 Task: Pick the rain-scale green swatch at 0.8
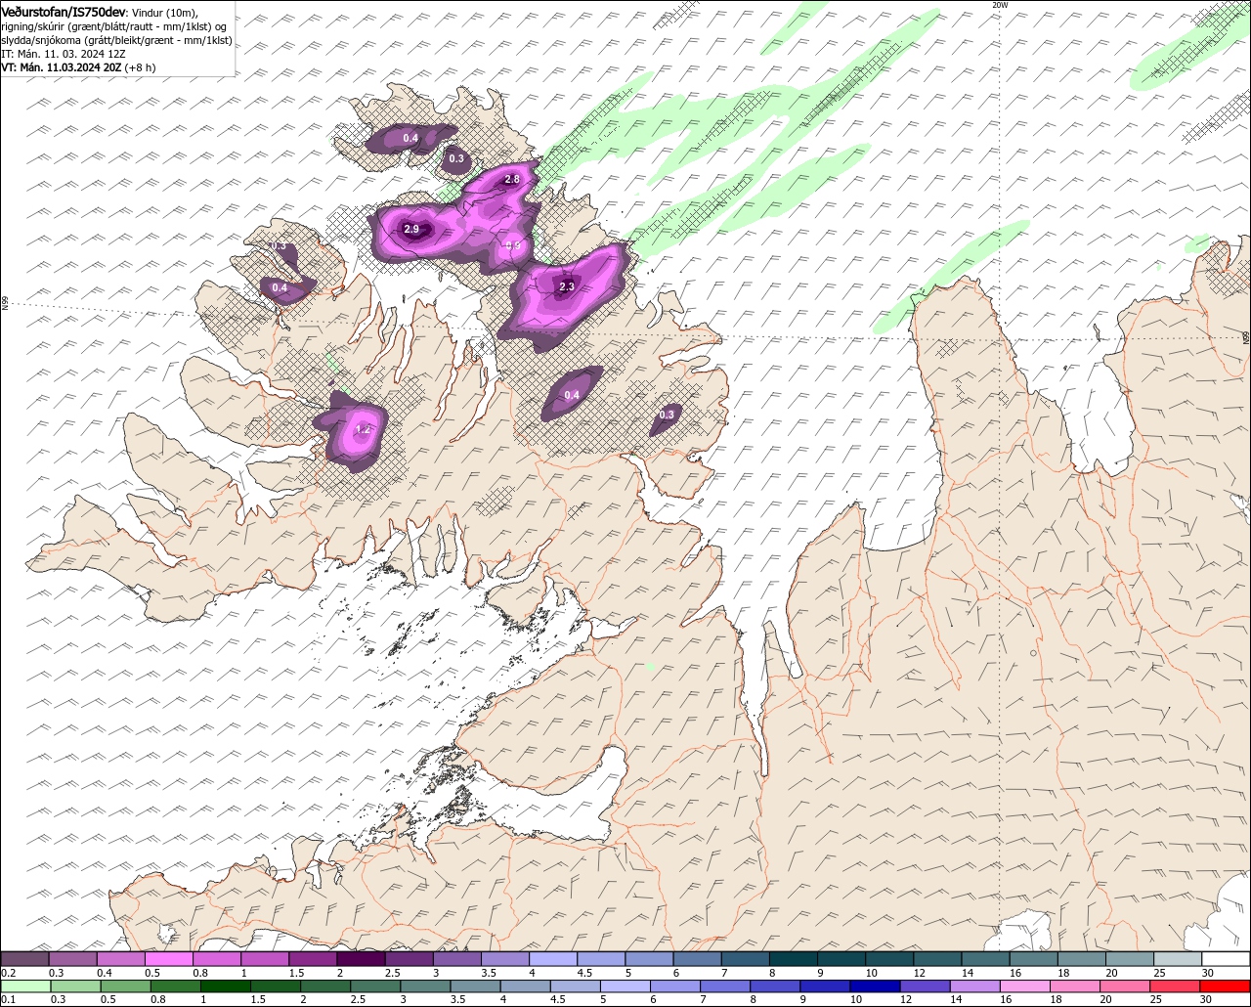176,986
